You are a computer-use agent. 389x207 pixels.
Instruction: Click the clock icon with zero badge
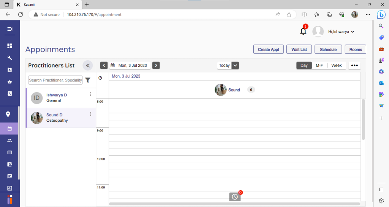click(x=235, y=197)
